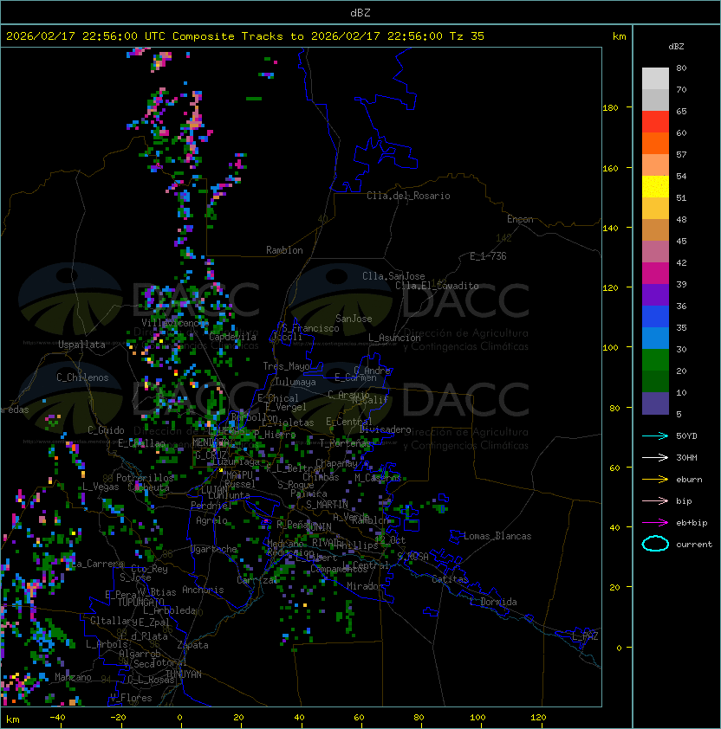Click the L_Asuncion map label
The image size is (721, 729).
[394, 338]
